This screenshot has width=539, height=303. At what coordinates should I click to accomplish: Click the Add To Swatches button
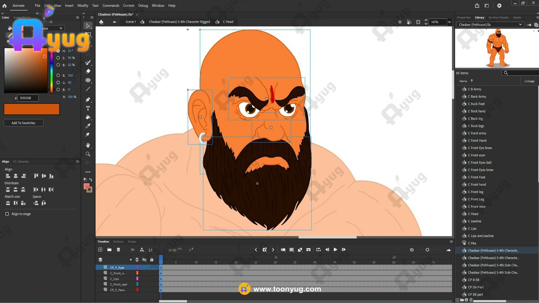(23, 123)
